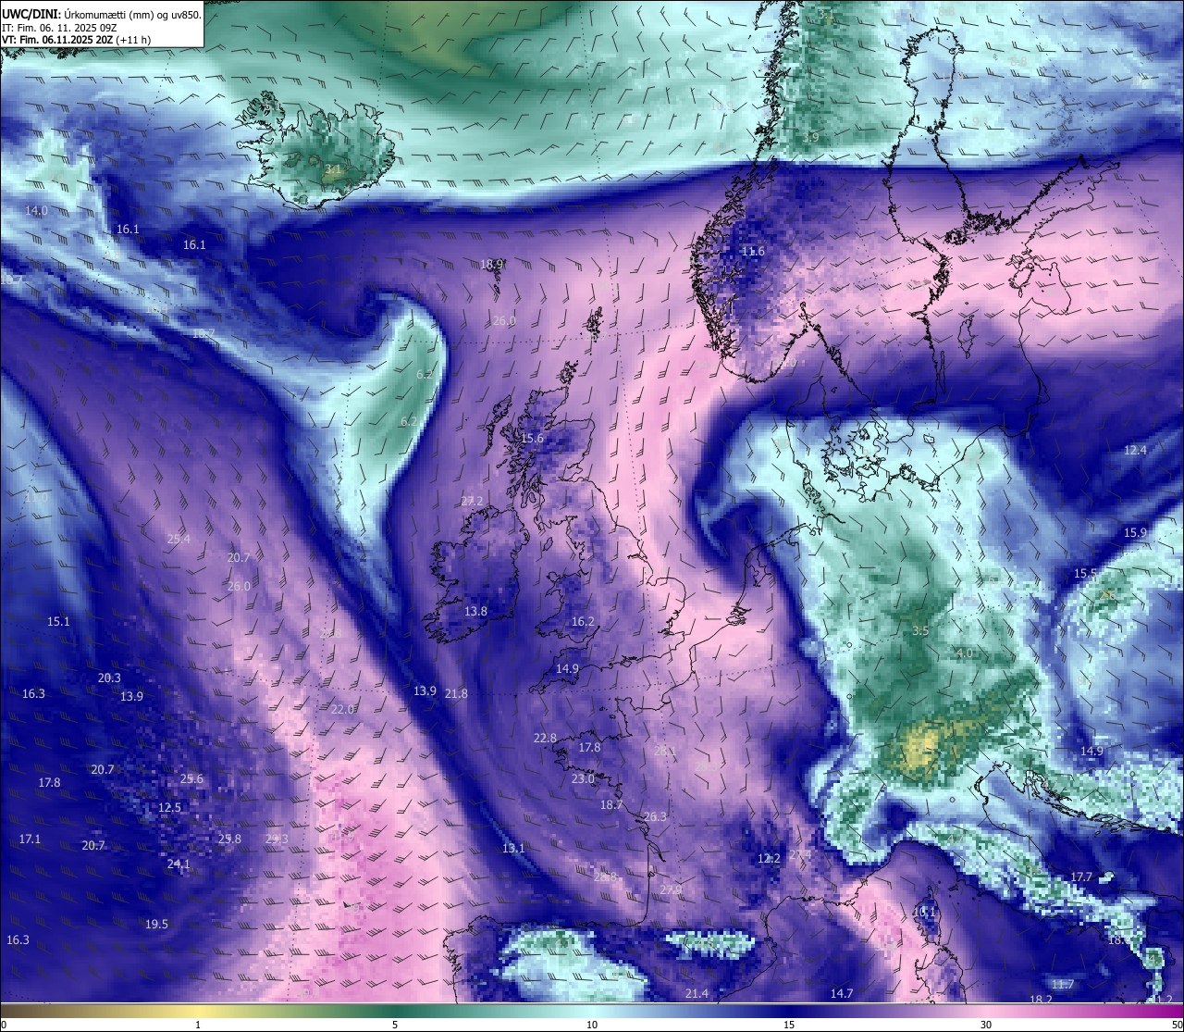Image resolution: width=1184 pixels, height=1032 pixels.
Task: Click the 14.0 value label
Action: 36,211
